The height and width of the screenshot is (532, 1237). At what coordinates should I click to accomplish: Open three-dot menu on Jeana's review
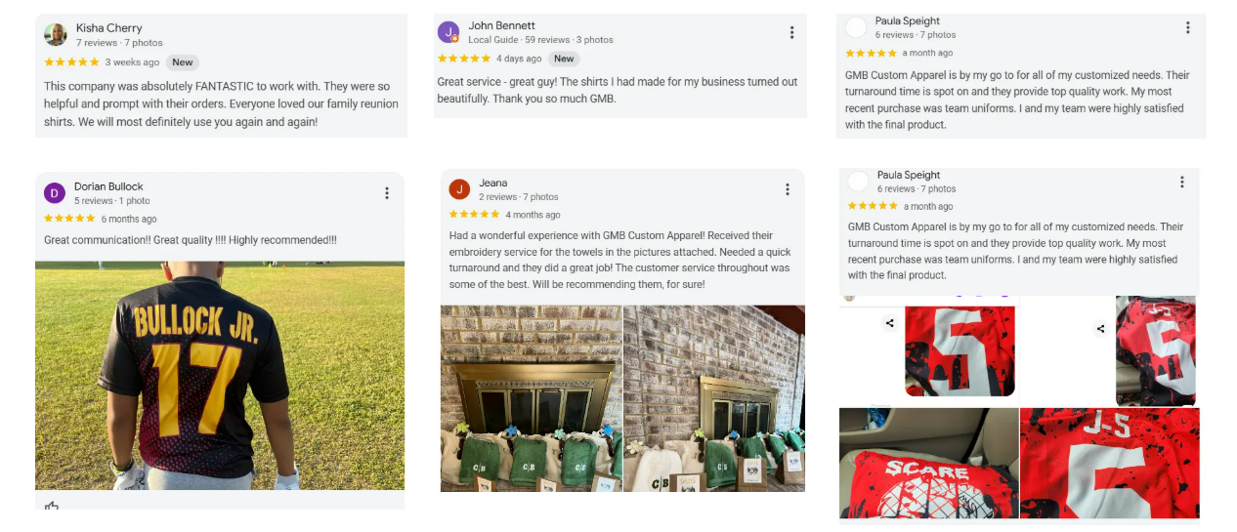tap(788, 189)
